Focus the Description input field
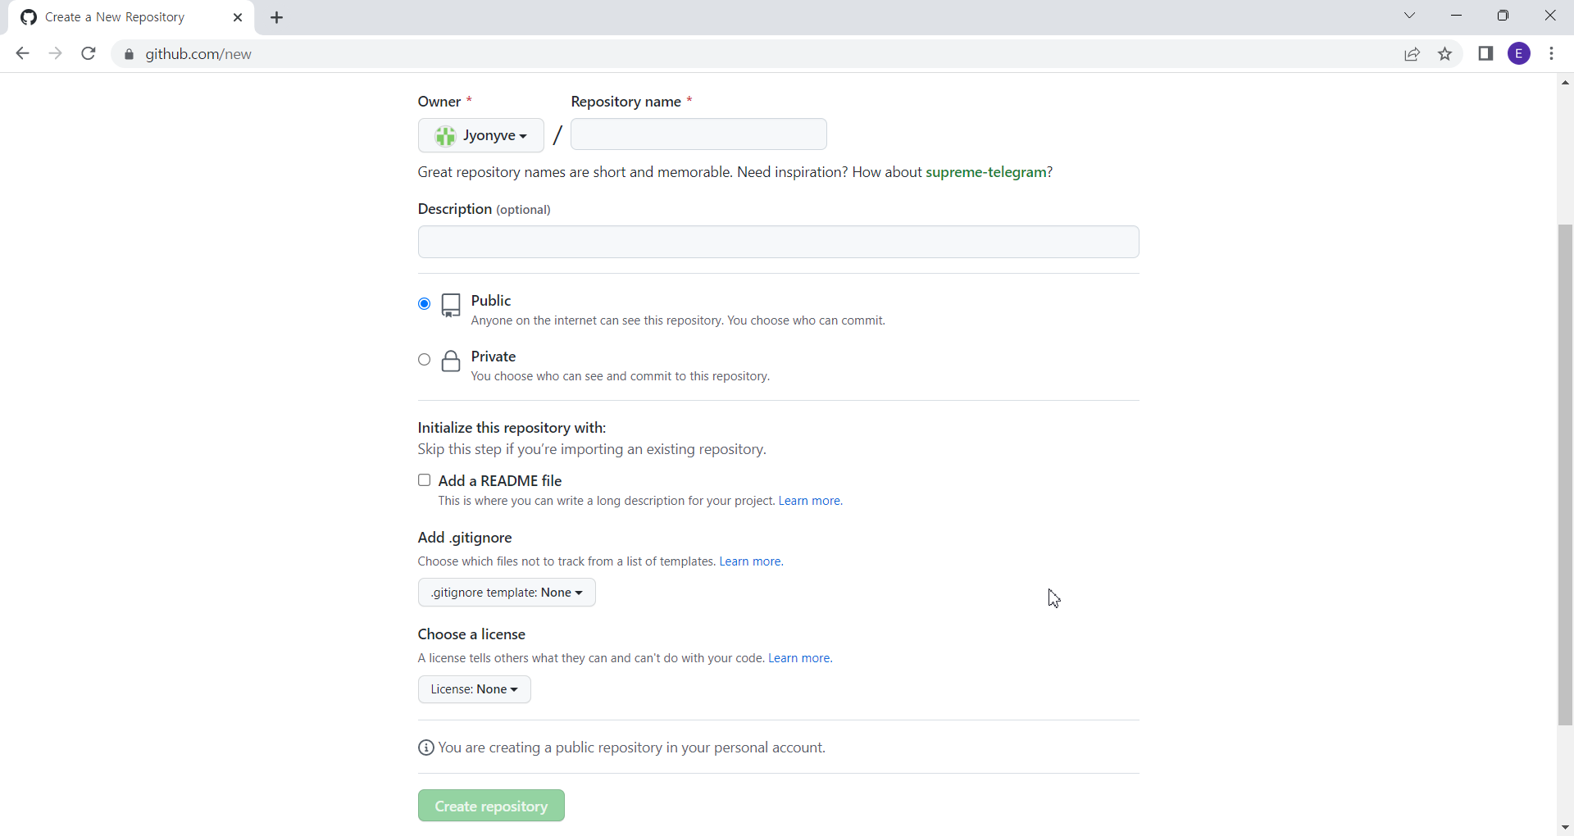The width and height of the screenshot is (1574, 836). pyautogui.click(x=779, y=242)
